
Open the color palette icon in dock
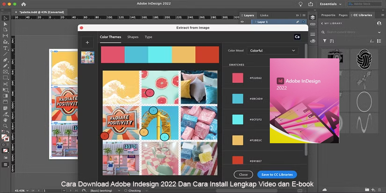coord(313,41)
